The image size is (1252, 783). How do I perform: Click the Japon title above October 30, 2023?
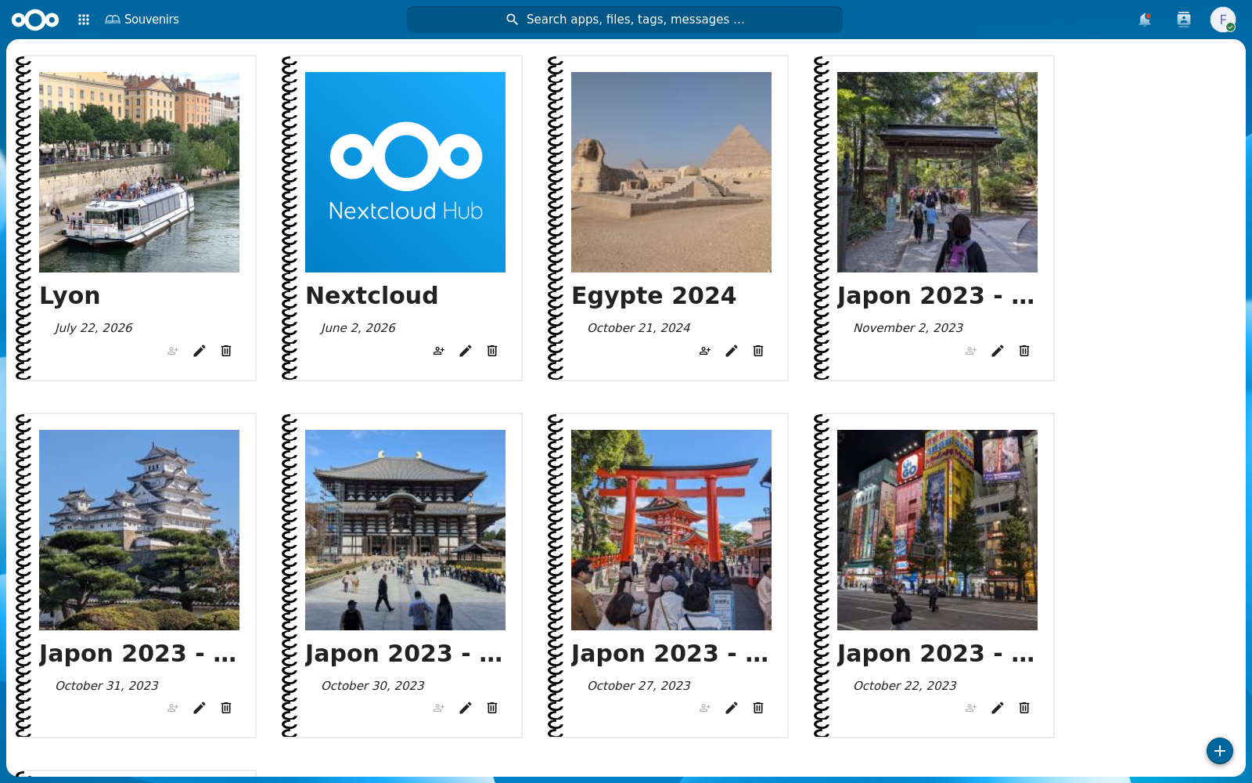pyautogui.click(x=404, y=654)
